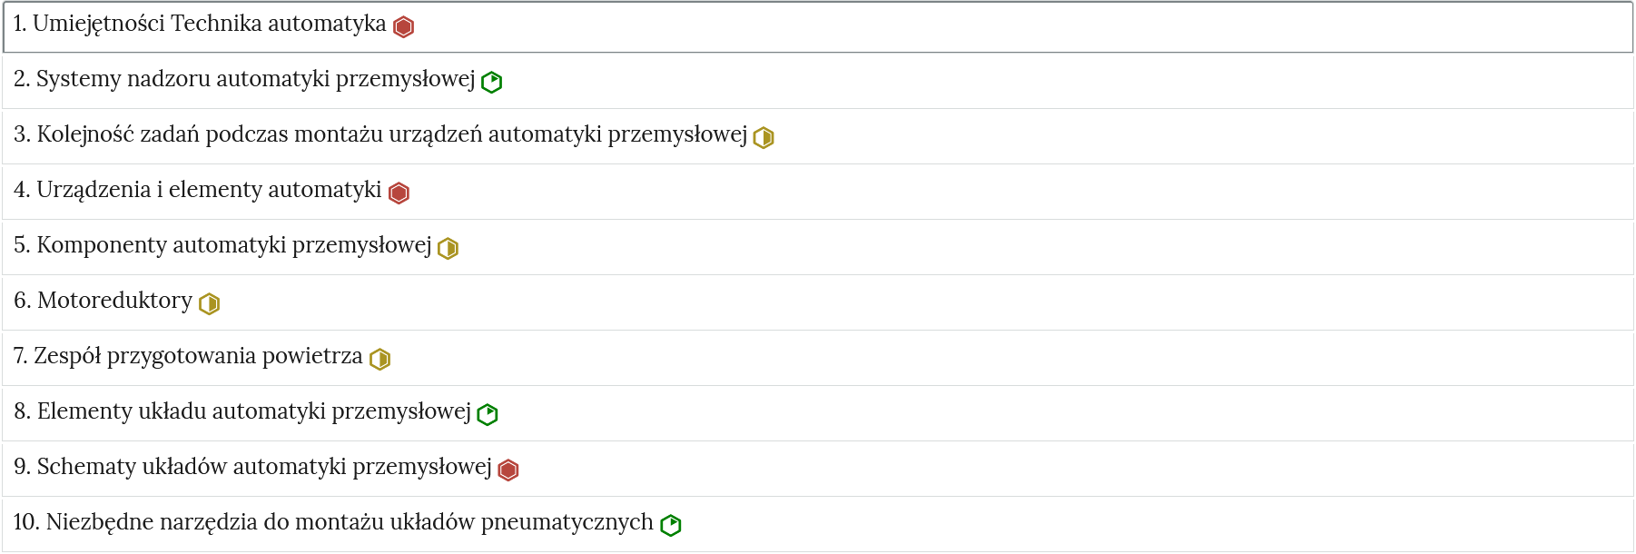Viewport: 1636px width, 554px height.
Task: Click yellow icon after Zespół przygotowania powietrza
Action: tap(380, 360)
